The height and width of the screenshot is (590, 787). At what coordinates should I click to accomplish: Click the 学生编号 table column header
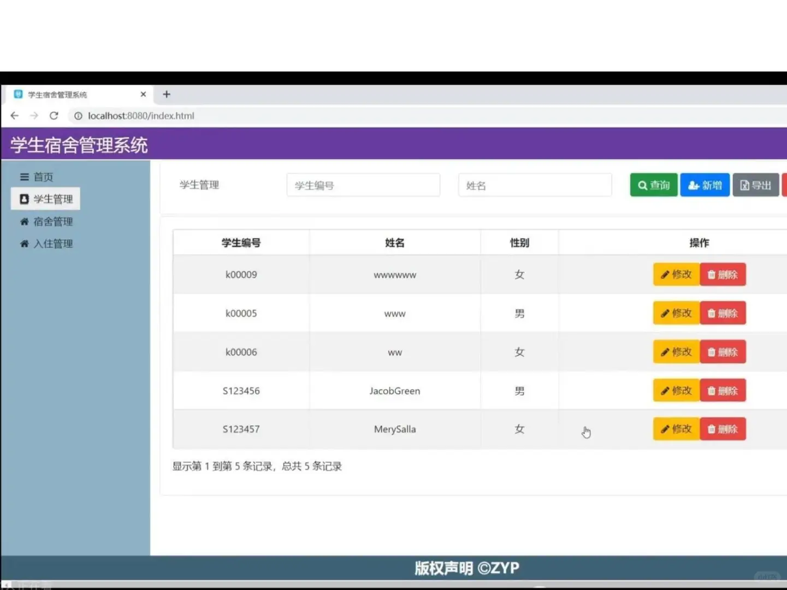click(x=241, y=243)
